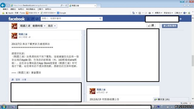This screenshot has height=109, width=194.
Task: Close the 戰國之道 browser tab
Action: pyautogui.click(x=95, y=6)
